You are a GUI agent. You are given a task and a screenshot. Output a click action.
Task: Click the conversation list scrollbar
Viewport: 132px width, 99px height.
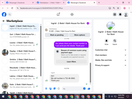(x=41, y=51)
